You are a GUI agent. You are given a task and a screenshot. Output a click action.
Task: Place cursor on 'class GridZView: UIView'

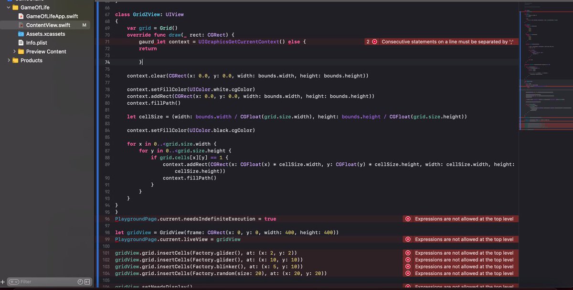point(149,15)
